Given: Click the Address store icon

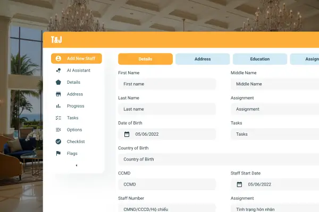Looking at the screenshot, I should pos(58,94).
